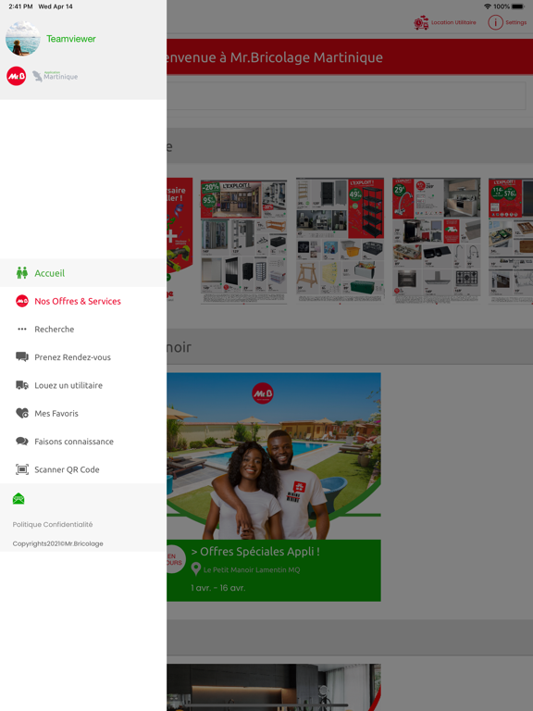The height and width of the screenshot is (711, 533).
Task: Open Politique Confidentialité link
Action: click(x=53, y=524)
